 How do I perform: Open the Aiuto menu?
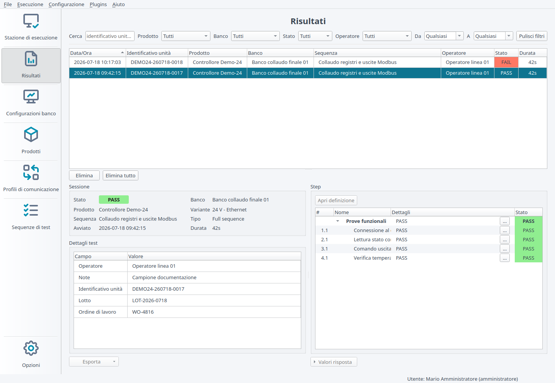pyautogui.click(x=118, y=4)
